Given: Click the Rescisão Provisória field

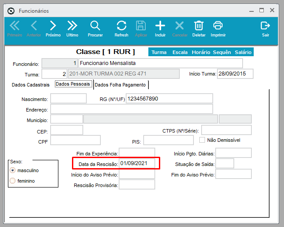Looking at the screenshot, I should pyautogui.click(x=137, y=184).
